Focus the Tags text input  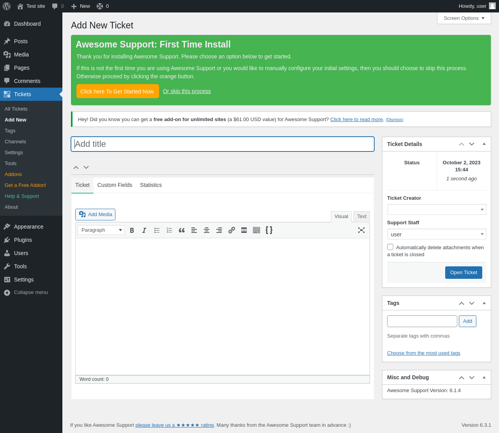(422, 321)
